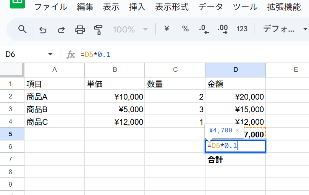Open the name box dropdown arrow
Viewport: 309px width, 195px height.
tap(50, 55)
